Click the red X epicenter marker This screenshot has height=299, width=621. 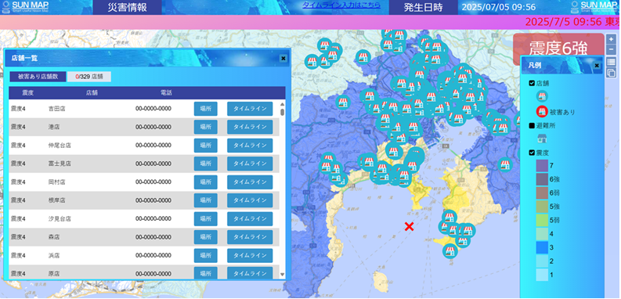click(x=409, y=226)
